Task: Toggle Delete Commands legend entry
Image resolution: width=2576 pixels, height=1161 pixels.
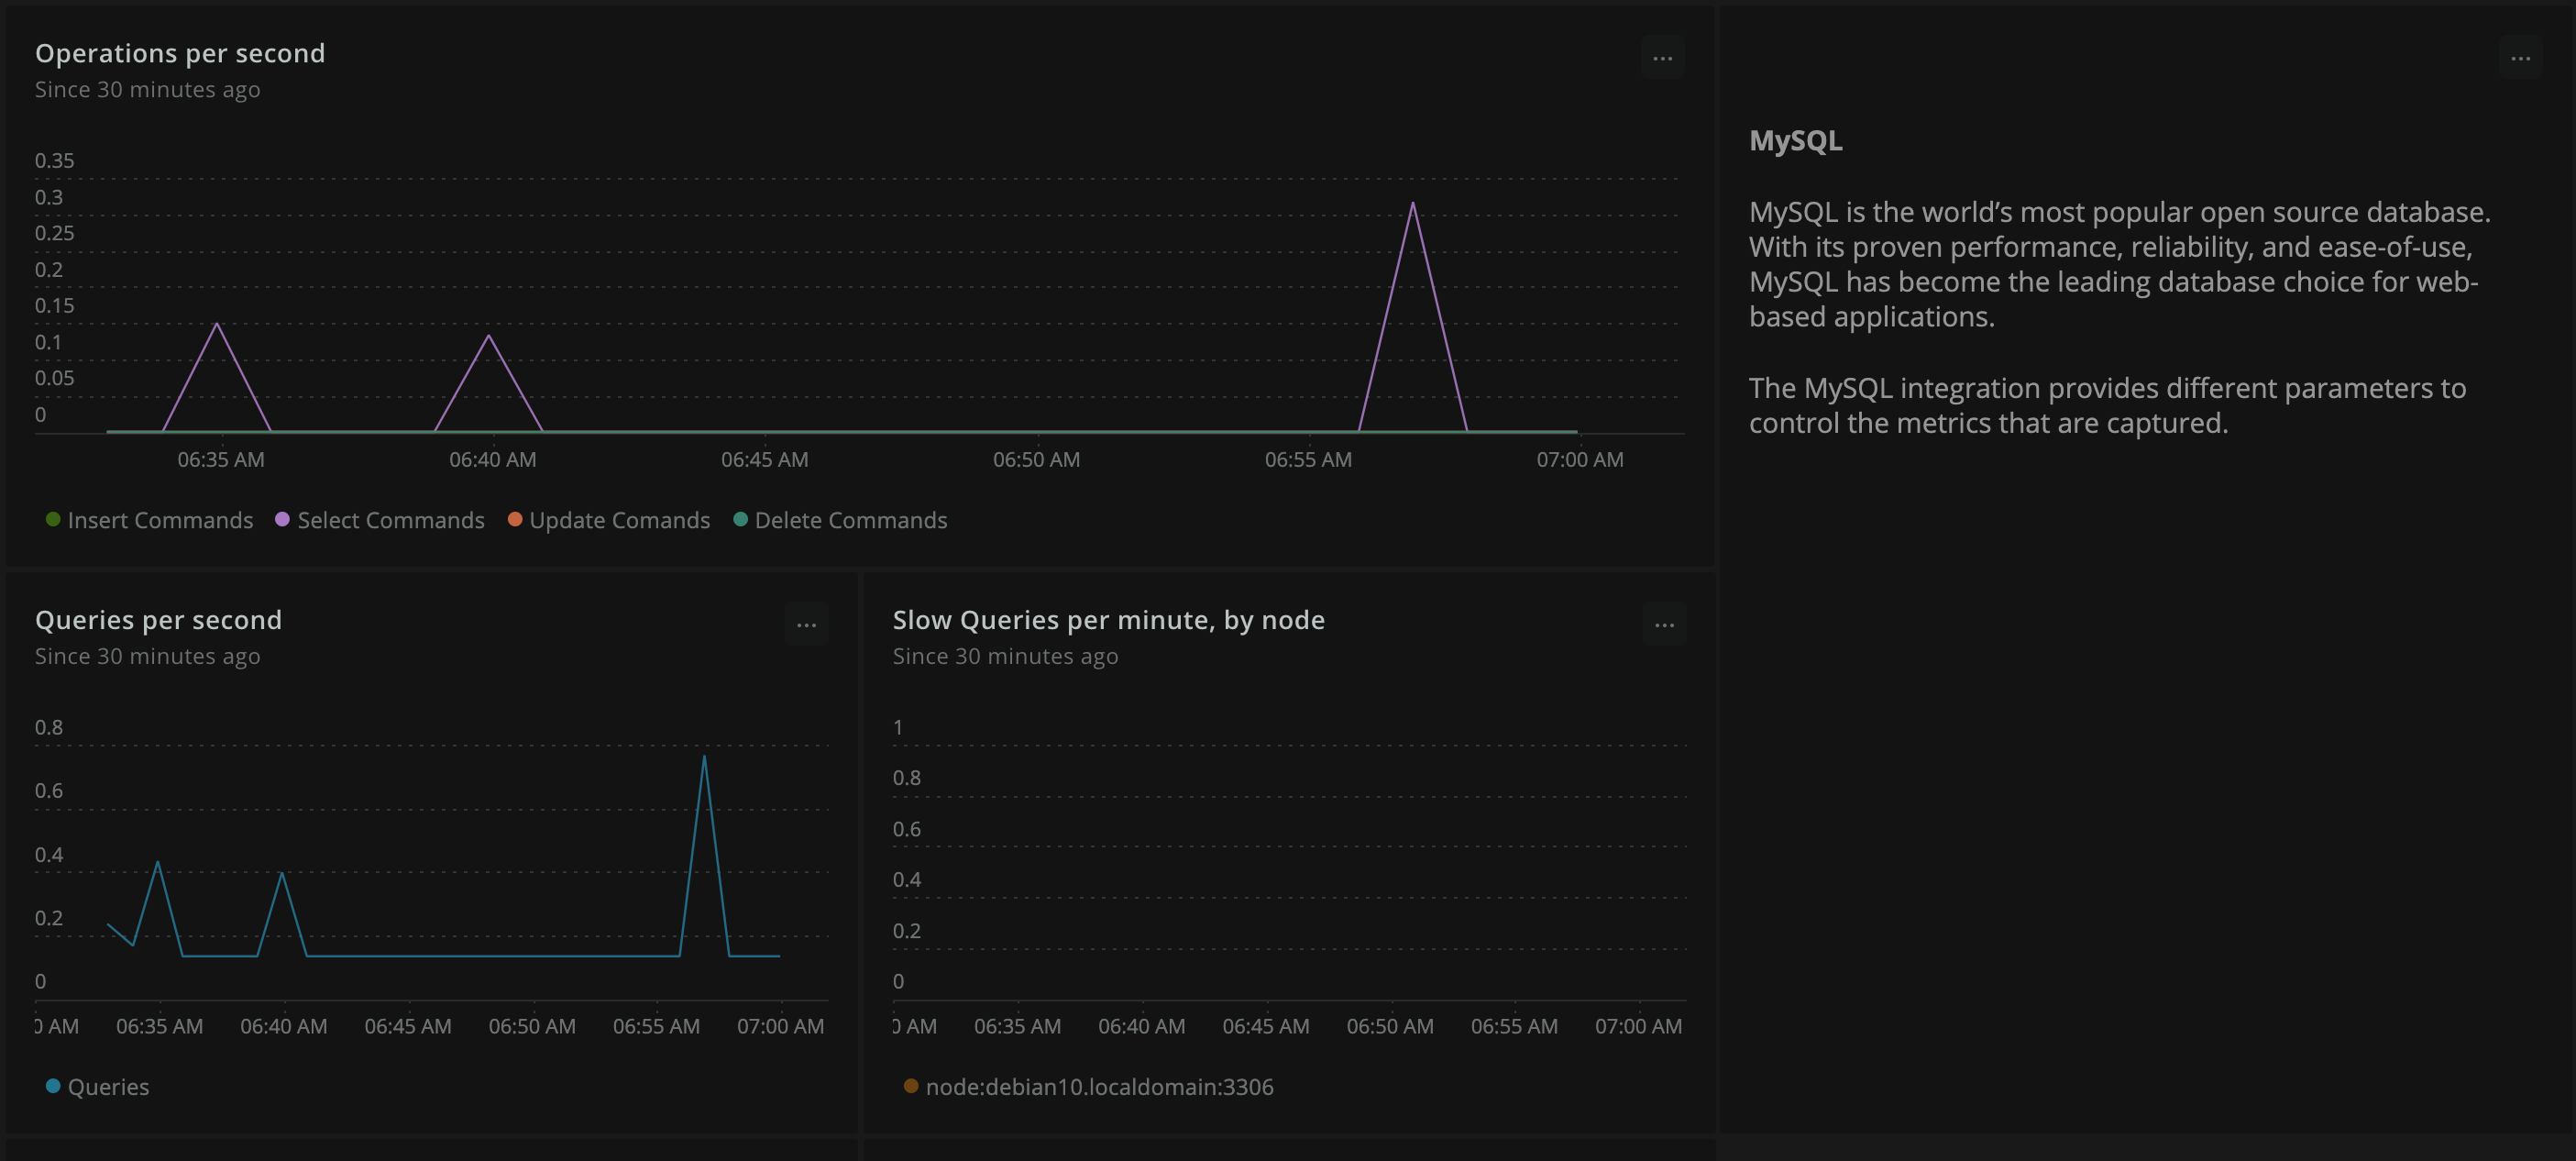Action: click(850, 520)
